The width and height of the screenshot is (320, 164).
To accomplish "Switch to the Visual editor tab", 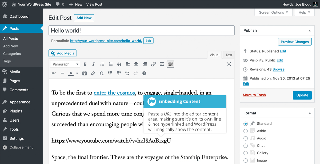I will (x=214, y=55).
